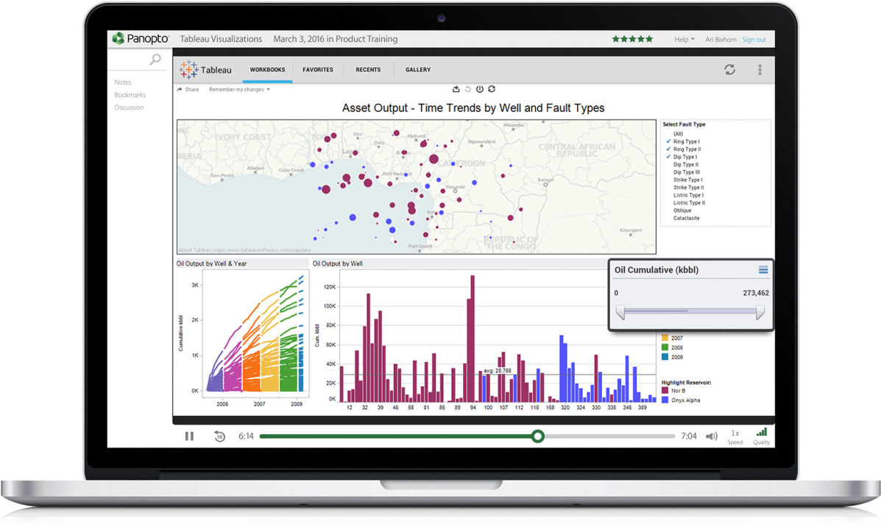Click the right handle of Oil Cumulative slider

760,312
